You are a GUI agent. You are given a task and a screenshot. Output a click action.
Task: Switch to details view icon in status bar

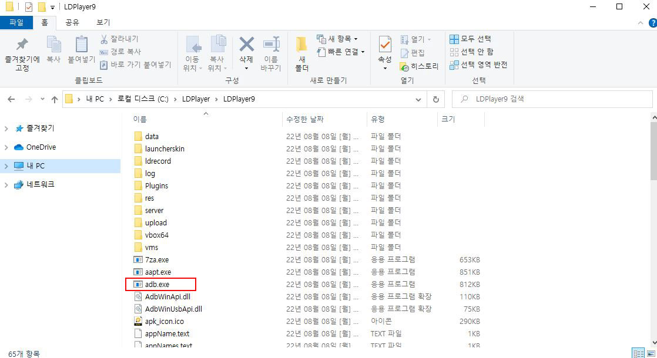(639, 353)
